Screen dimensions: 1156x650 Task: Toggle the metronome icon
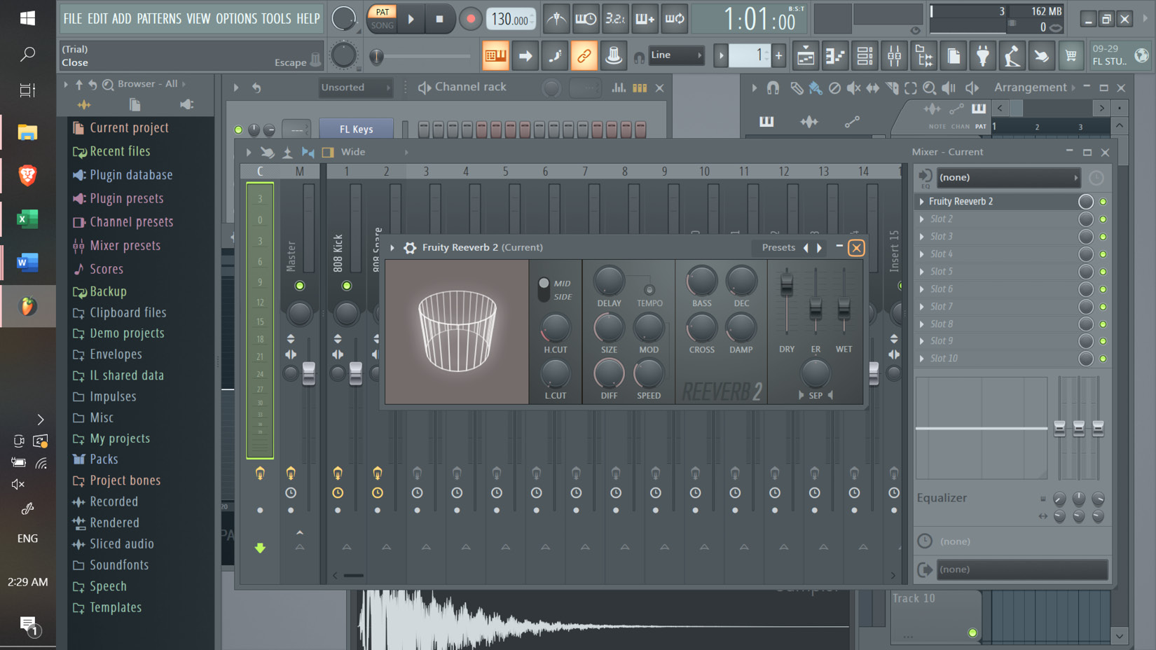[556, 19]
